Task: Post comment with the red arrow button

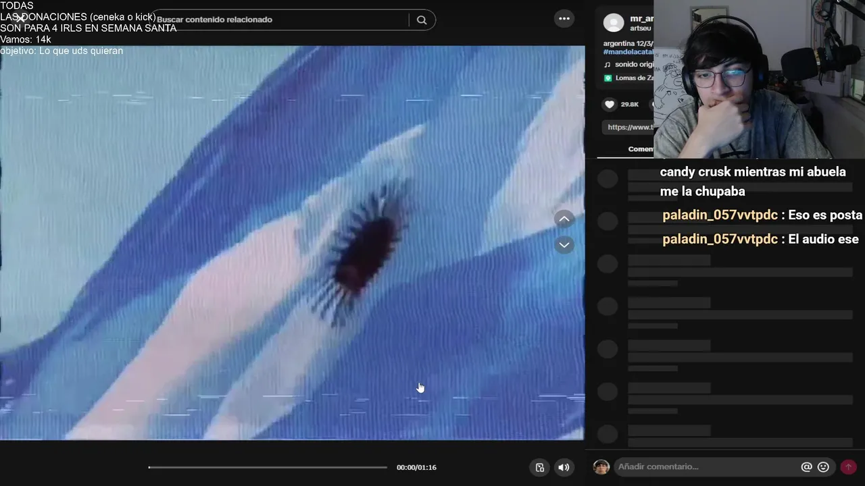Action: tap(848, 467)
